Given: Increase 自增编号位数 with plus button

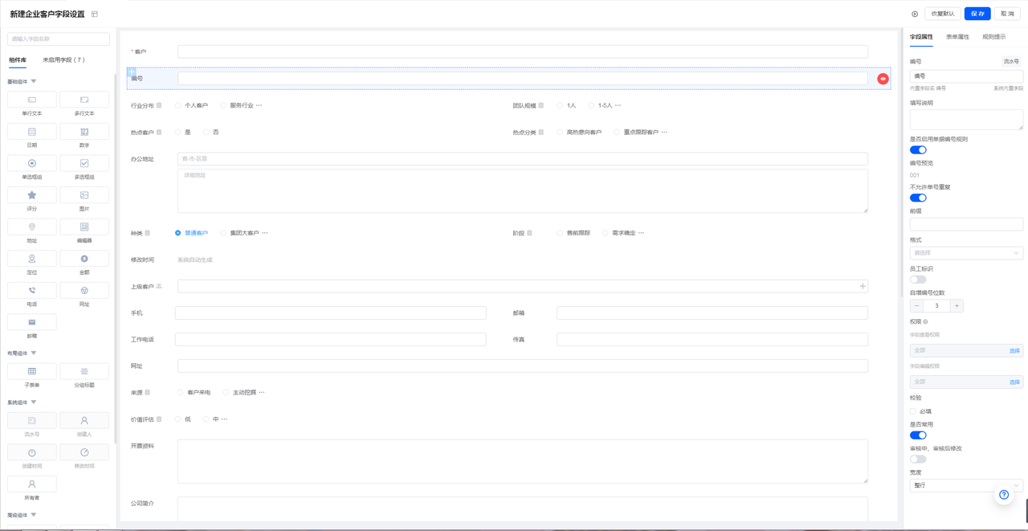Looking at the screenshot, I should click(956, 306).
